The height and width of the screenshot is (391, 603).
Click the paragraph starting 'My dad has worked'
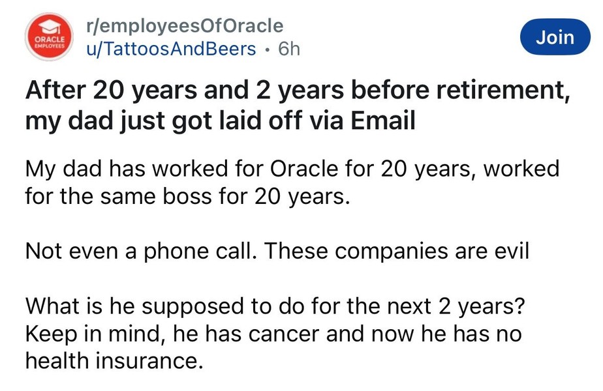click(x=292, y=169)
